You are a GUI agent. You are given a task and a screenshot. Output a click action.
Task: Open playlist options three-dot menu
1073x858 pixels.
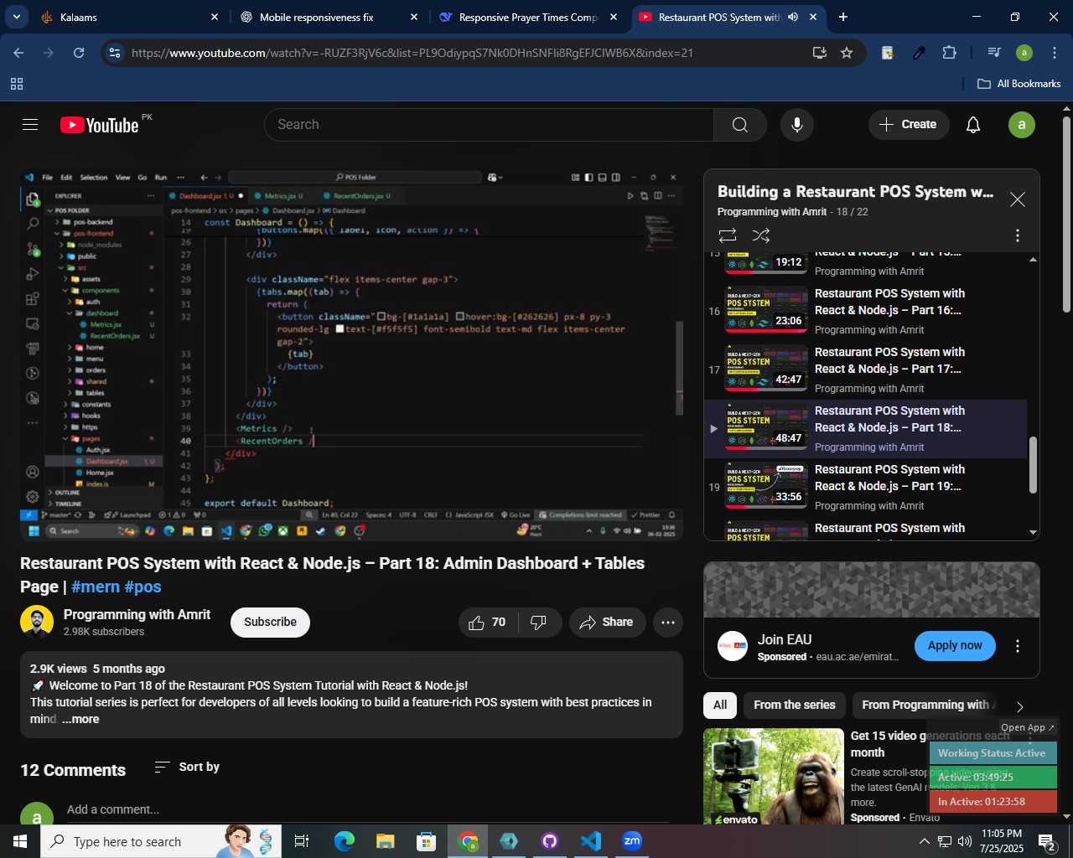1018,235
